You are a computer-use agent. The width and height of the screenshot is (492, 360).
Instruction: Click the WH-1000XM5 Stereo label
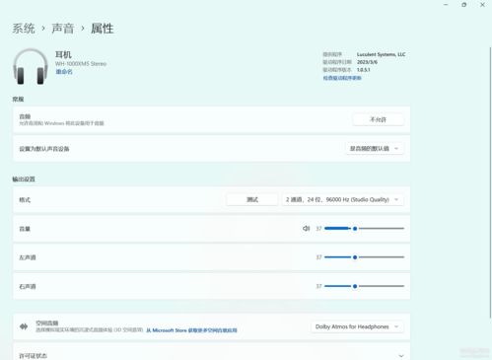pyautogui.click(x=81, y=63)
